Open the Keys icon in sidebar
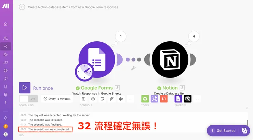The image size is (253, 140). point(6,79)
